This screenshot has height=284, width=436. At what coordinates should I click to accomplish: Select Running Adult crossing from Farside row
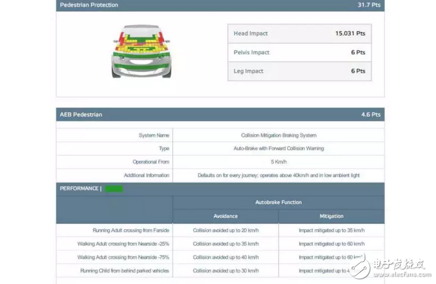[x=131, y=230]
